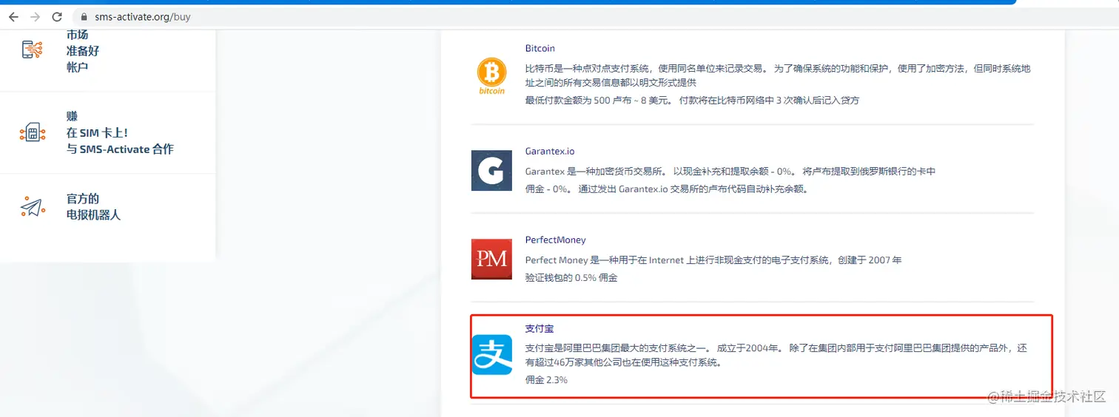
Task: Select the Bitcoin payment title
Action: pos(540,48)
